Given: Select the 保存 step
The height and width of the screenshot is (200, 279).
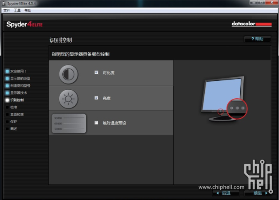Looking at the screenshot, I should tap(12, 121).
